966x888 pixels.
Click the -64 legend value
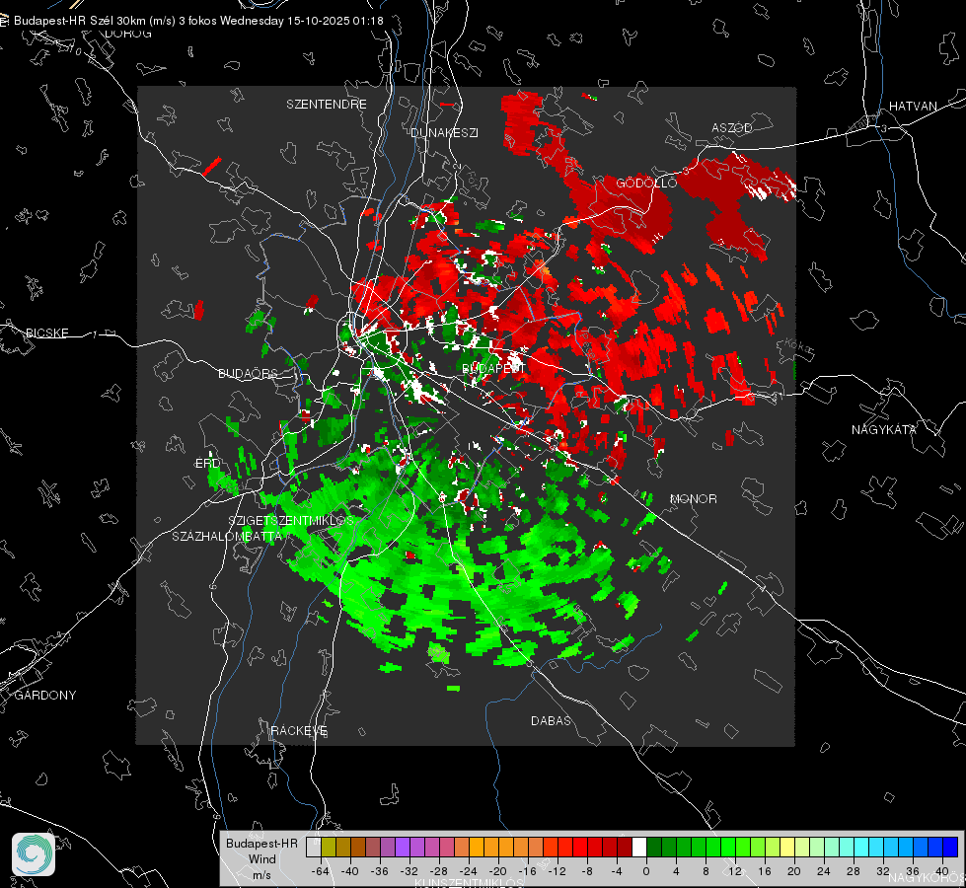[x=320, y=871]
